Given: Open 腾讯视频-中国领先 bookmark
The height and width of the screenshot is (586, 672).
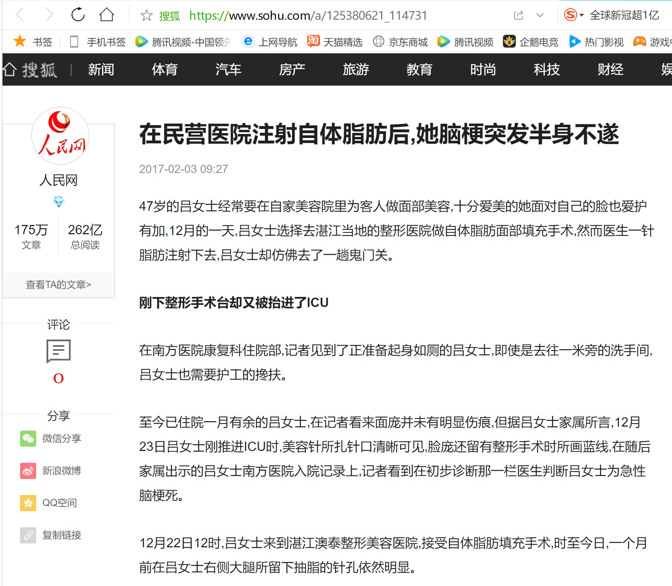Looking at the screenshot, I should [x=183, y=42].
